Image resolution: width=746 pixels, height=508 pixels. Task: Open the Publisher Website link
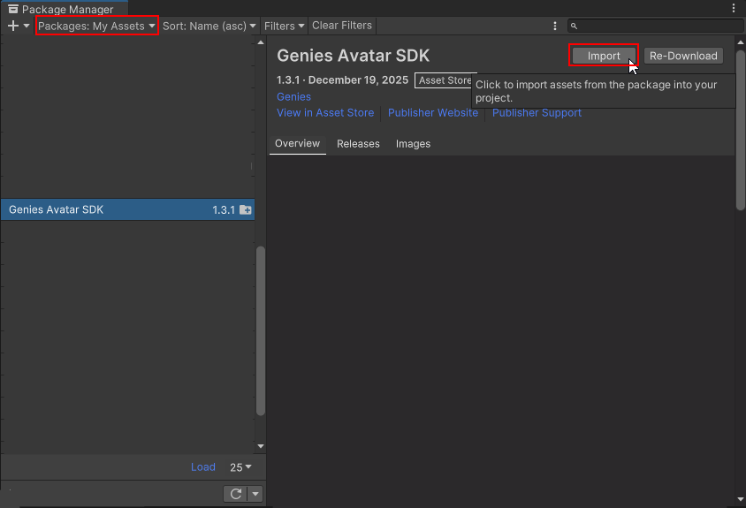tap(433, 113)
